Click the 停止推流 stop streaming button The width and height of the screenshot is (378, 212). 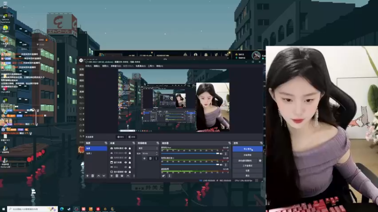(247, 149)
